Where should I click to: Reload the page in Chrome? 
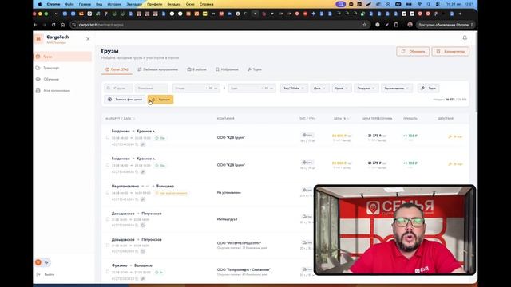(53, 25)
